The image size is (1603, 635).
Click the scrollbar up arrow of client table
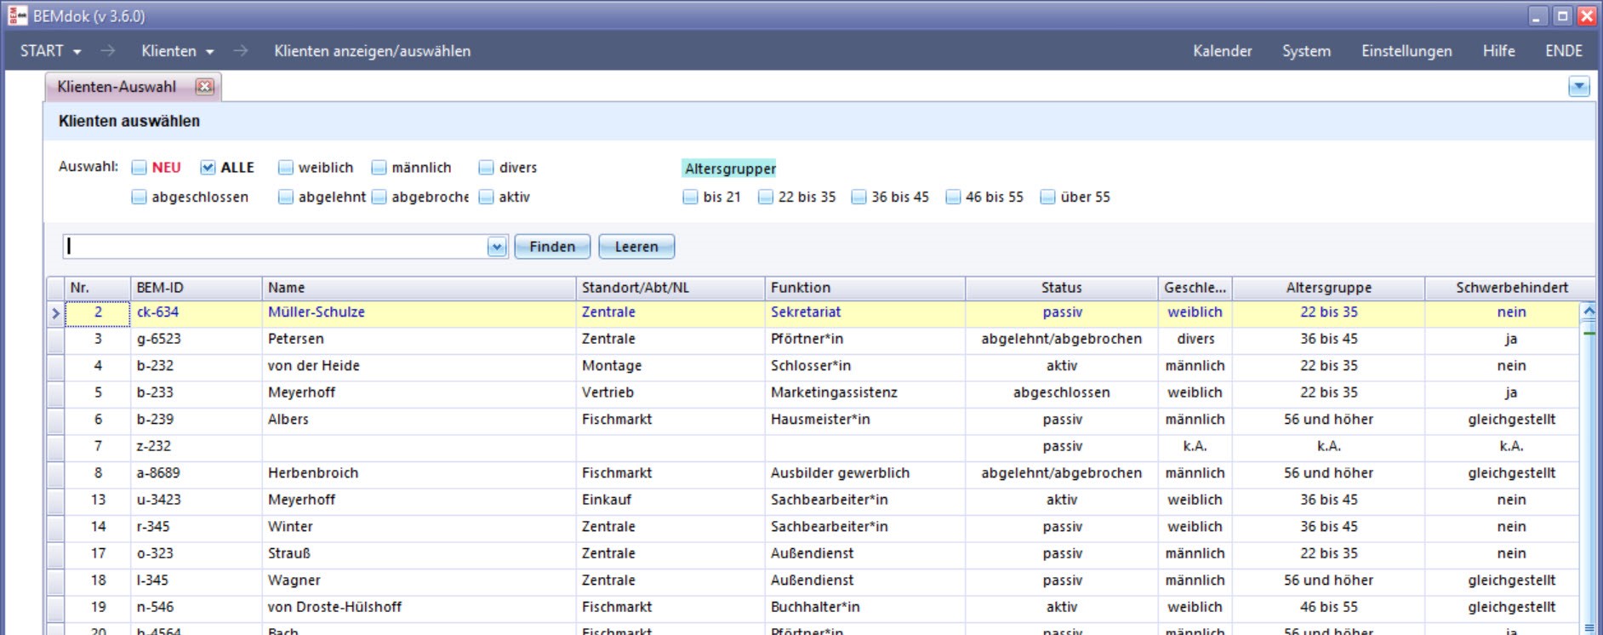1588,312
